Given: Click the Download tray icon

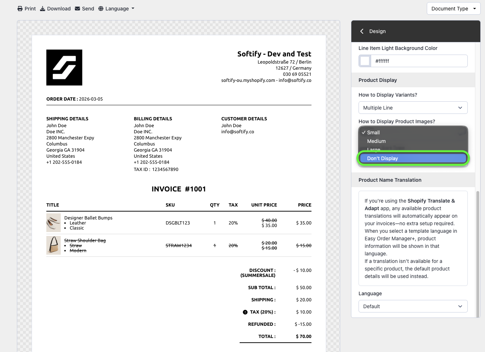Looking at the screenshot, I should pyautogui.click(x=42, y=9).
